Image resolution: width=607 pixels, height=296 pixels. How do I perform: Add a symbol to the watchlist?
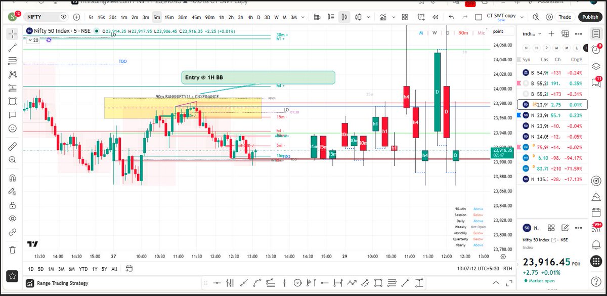pyautogui.click(x=551, y=34)
